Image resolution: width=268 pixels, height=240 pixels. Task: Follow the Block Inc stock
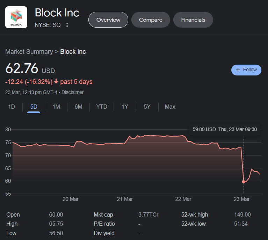pyautogui.click(x=246, y=70)
